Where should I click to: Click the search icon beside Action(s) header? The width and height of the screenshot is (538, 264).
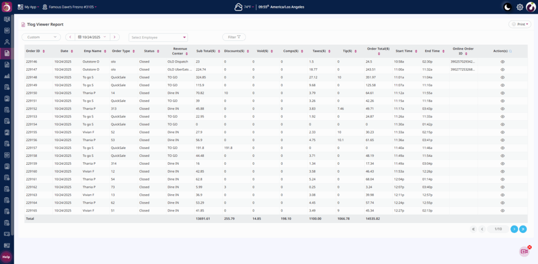[x=510, y=51]
